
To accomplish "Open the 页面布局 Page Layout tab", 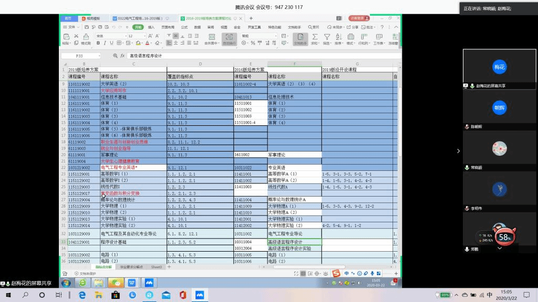I will click(x=168, y=27).
